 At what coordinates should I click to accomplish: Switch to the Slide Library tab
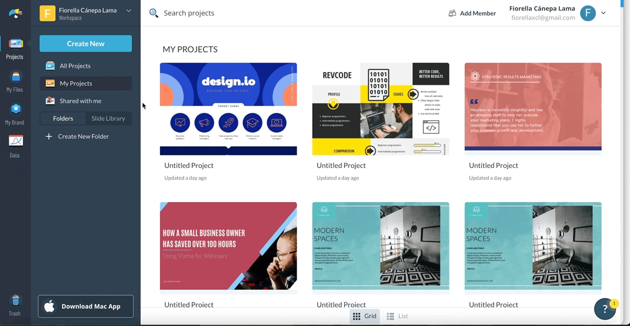pyautogui.click(x=108, y=119)
